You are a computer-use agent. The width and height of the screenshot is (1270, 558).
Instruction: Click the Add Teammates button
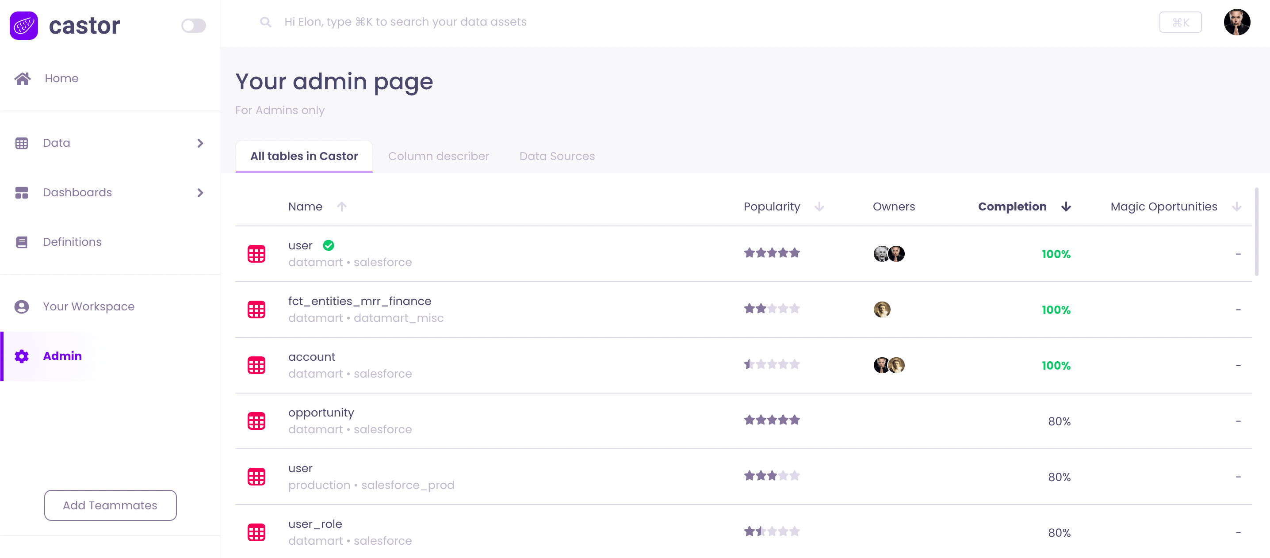110,505
